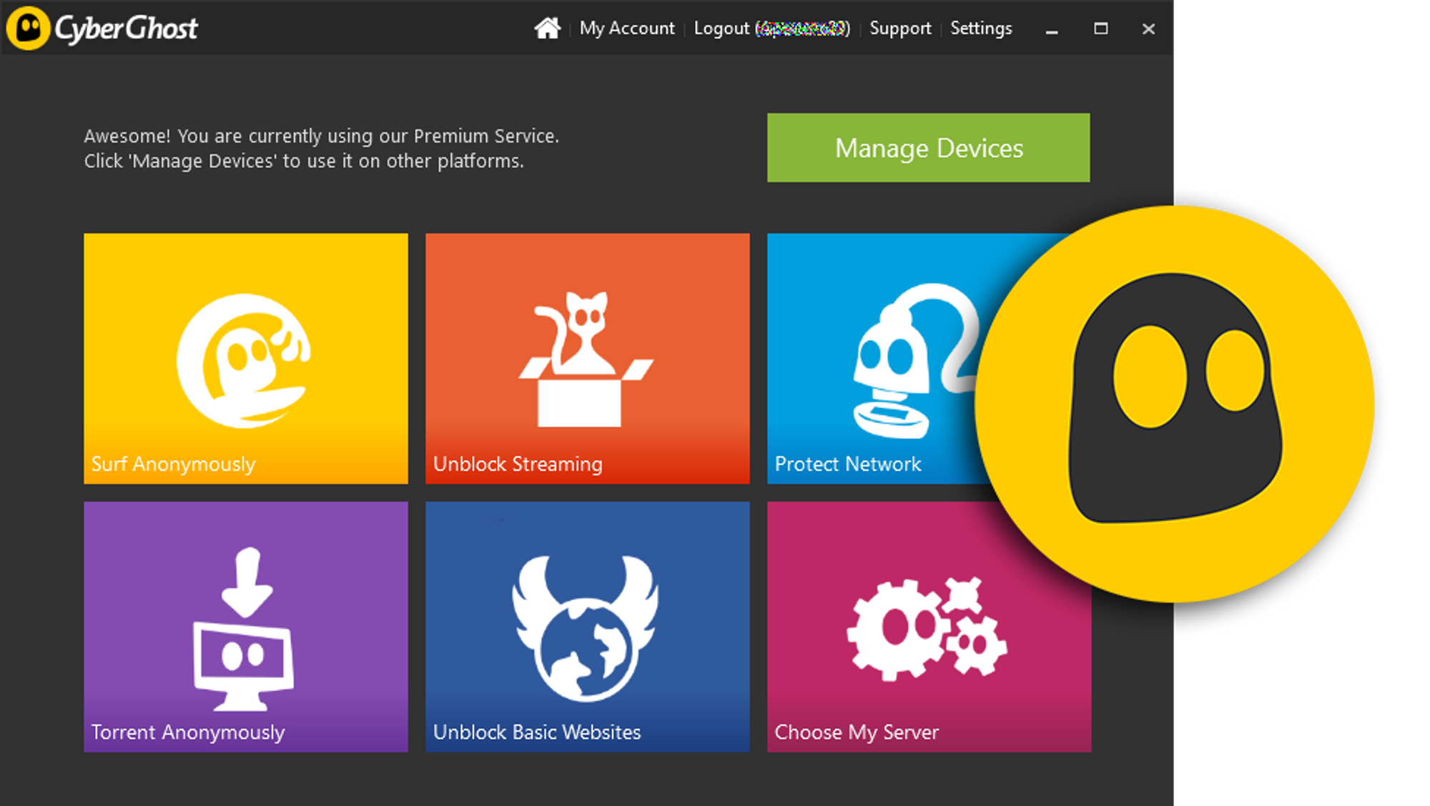Click the Logout link
Screen dimensions: 1430x806
(771, 29)
